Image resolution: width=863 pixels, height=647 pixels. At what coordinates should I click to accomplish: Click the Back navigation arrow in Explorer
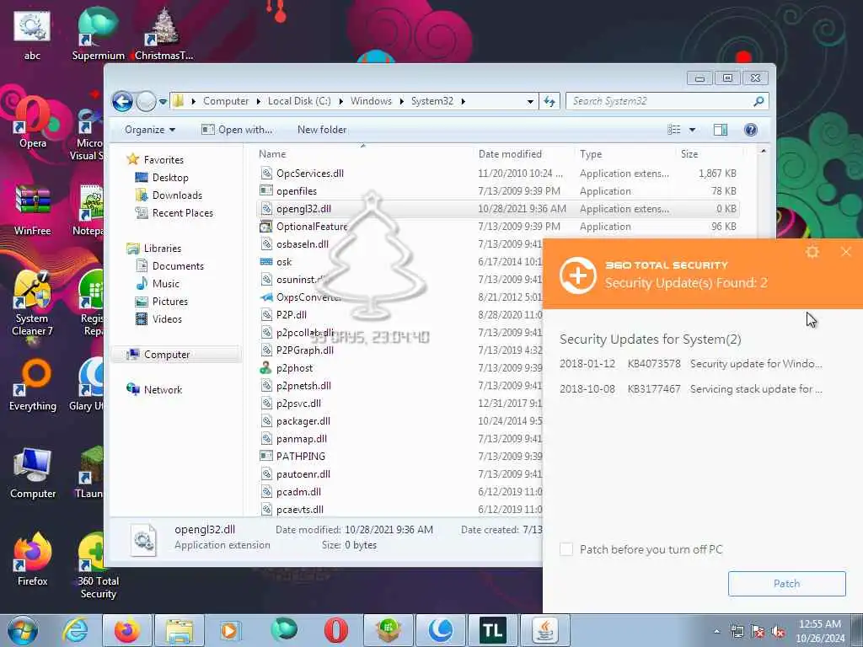point(122,101)
